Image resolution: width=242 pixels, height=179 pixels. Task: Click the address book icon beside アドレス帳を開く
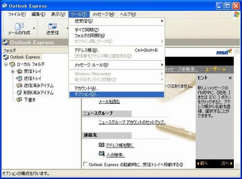tap(102, 145)
